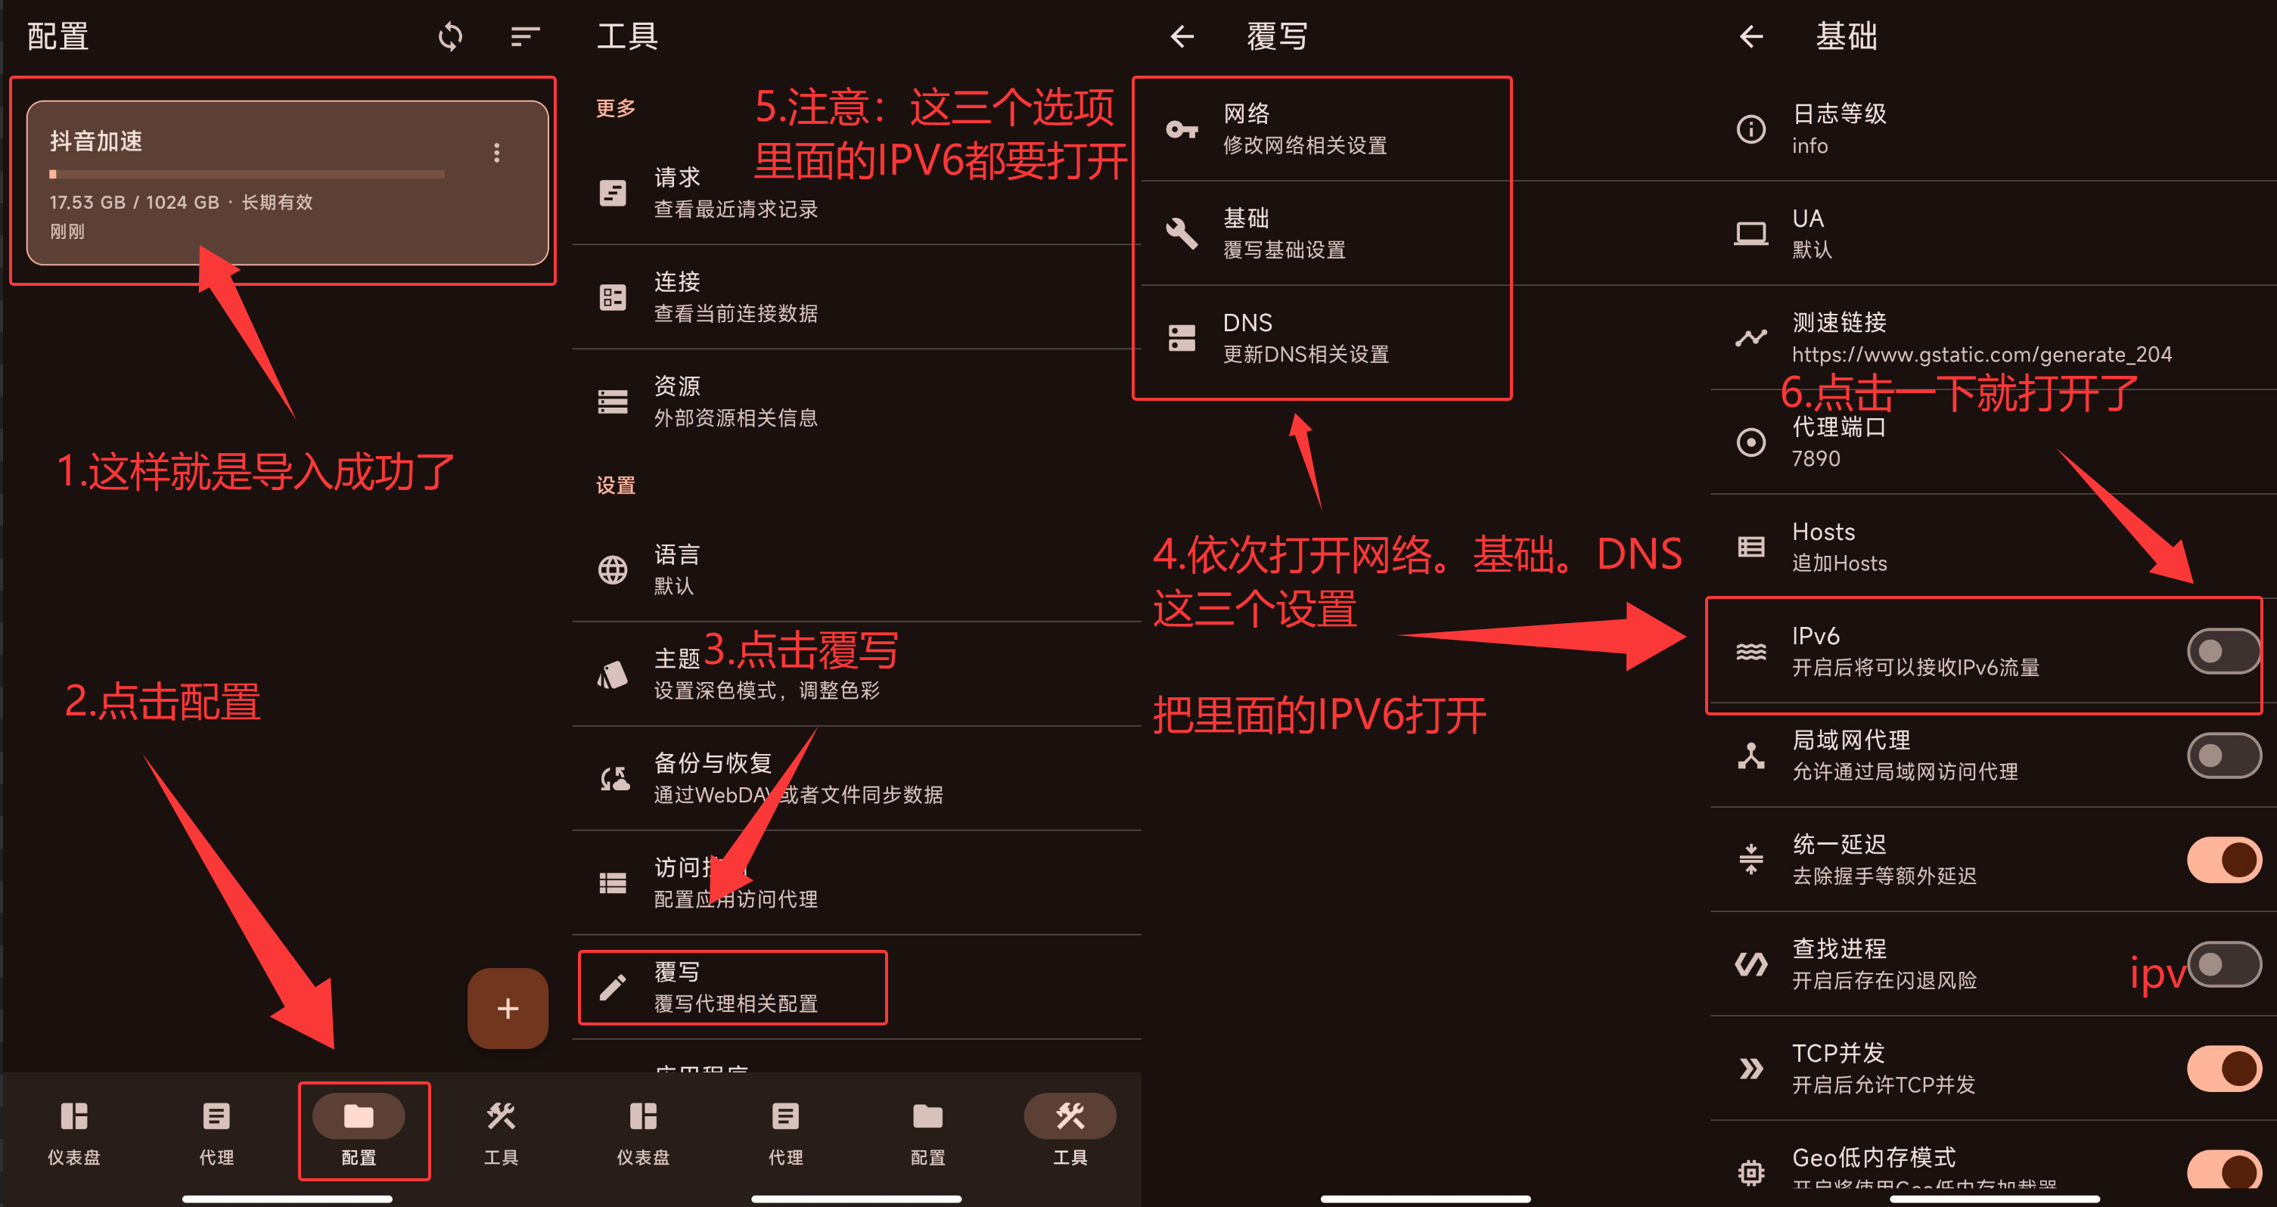Open the UA 默认 selector

(x=1993, y=233)
